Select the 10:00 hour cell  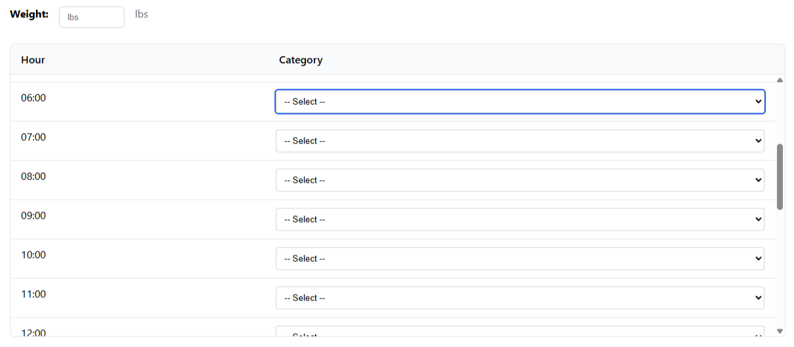(33, 255)
